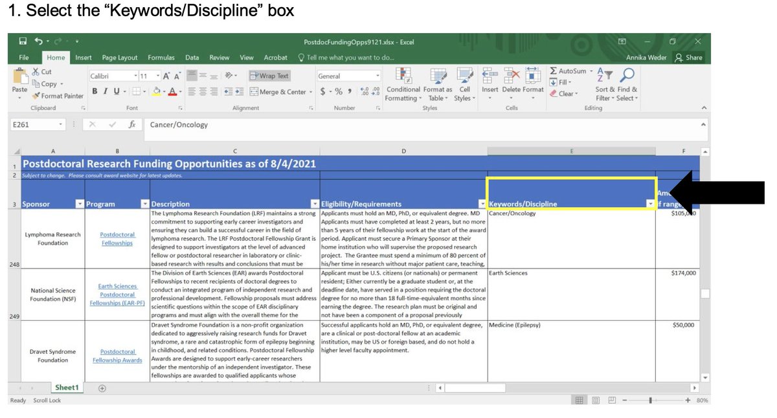Toggle Align Right horizontal alignment
The width and height of the screenshot is (777, 418).
point(212,91)
